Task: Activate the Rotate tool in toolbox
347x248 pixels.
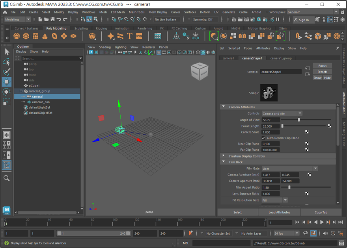Action: point(7,92)
